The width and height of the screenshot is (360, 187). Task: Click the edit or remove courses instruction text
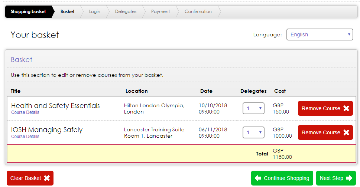(x=87, y=75)
